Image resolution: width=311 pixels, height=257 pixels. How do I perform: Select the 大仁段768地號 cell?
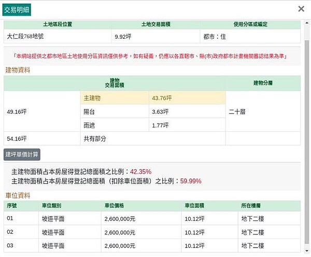[58, 36]
